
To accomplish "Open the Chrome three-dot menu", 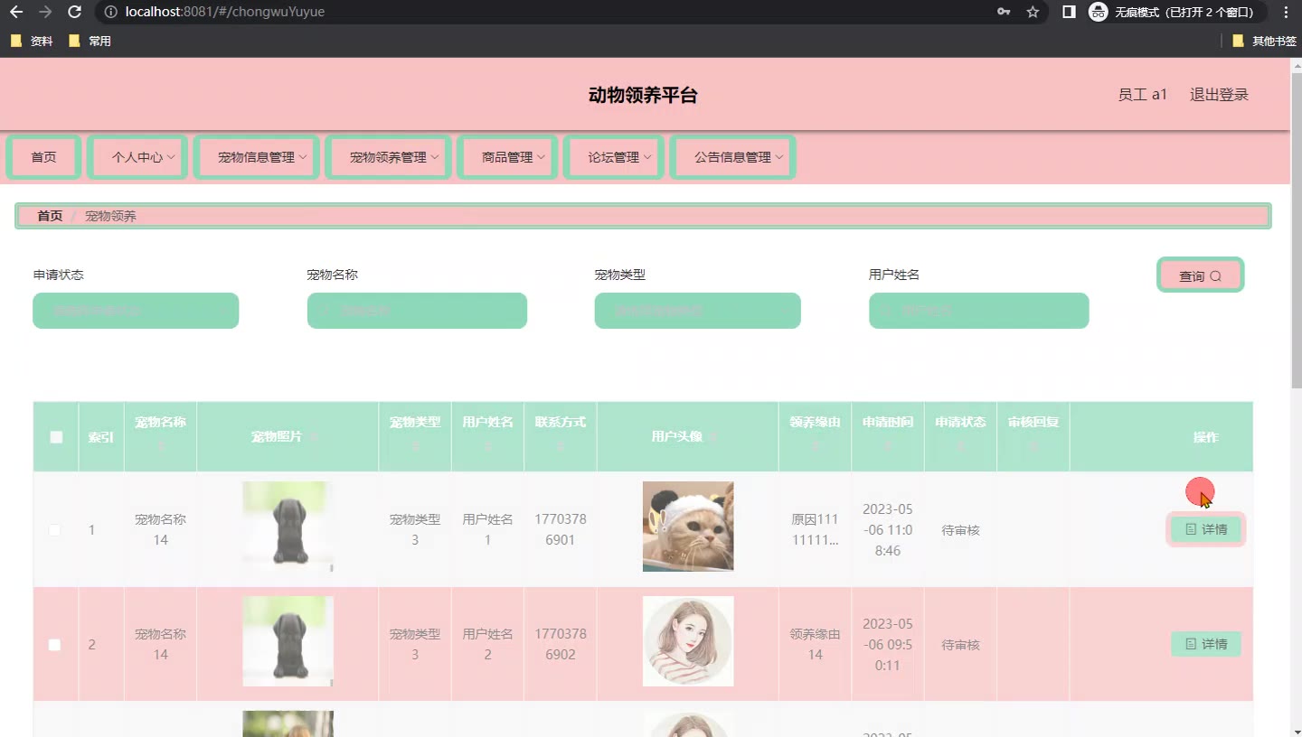I will [x=1286, y=12].
